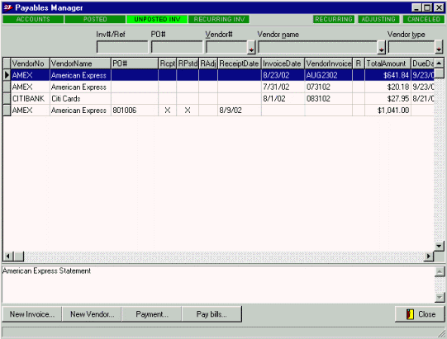Click the 8/1/02 invoice date cell
The width and height of the screenshot is (447, 339).
pyautogui.click(x=283, y=98)
